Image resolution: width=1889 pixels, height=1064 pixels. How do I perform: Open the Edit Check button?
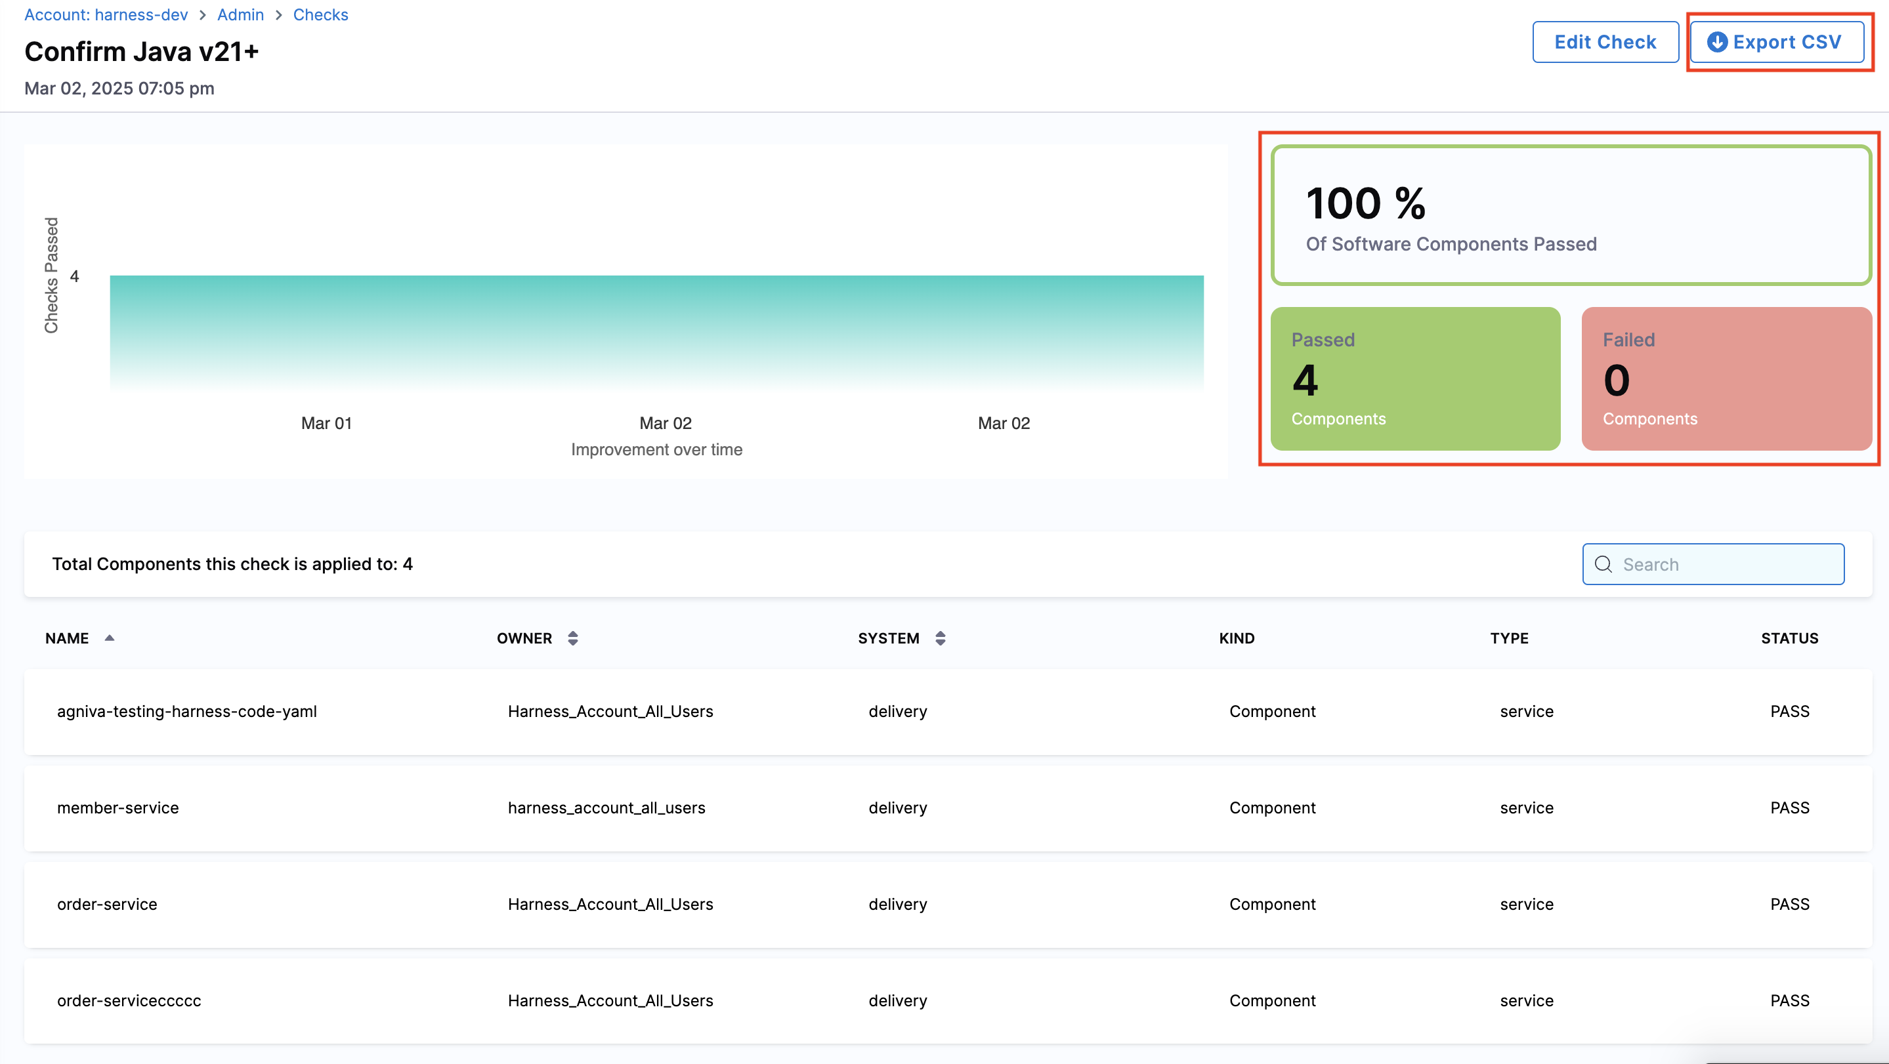pos(1605,42)
